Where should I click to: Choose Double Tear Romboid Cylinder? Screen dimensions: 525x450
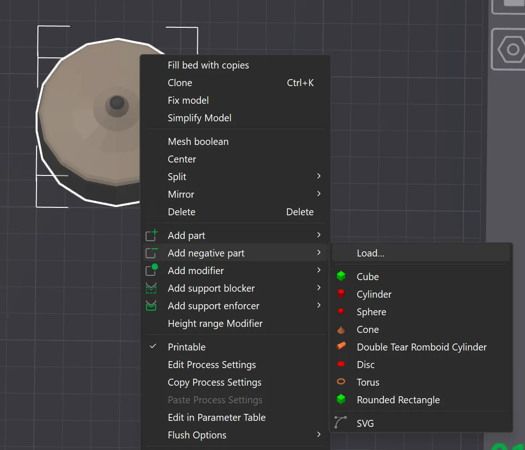tap(421, 347)
